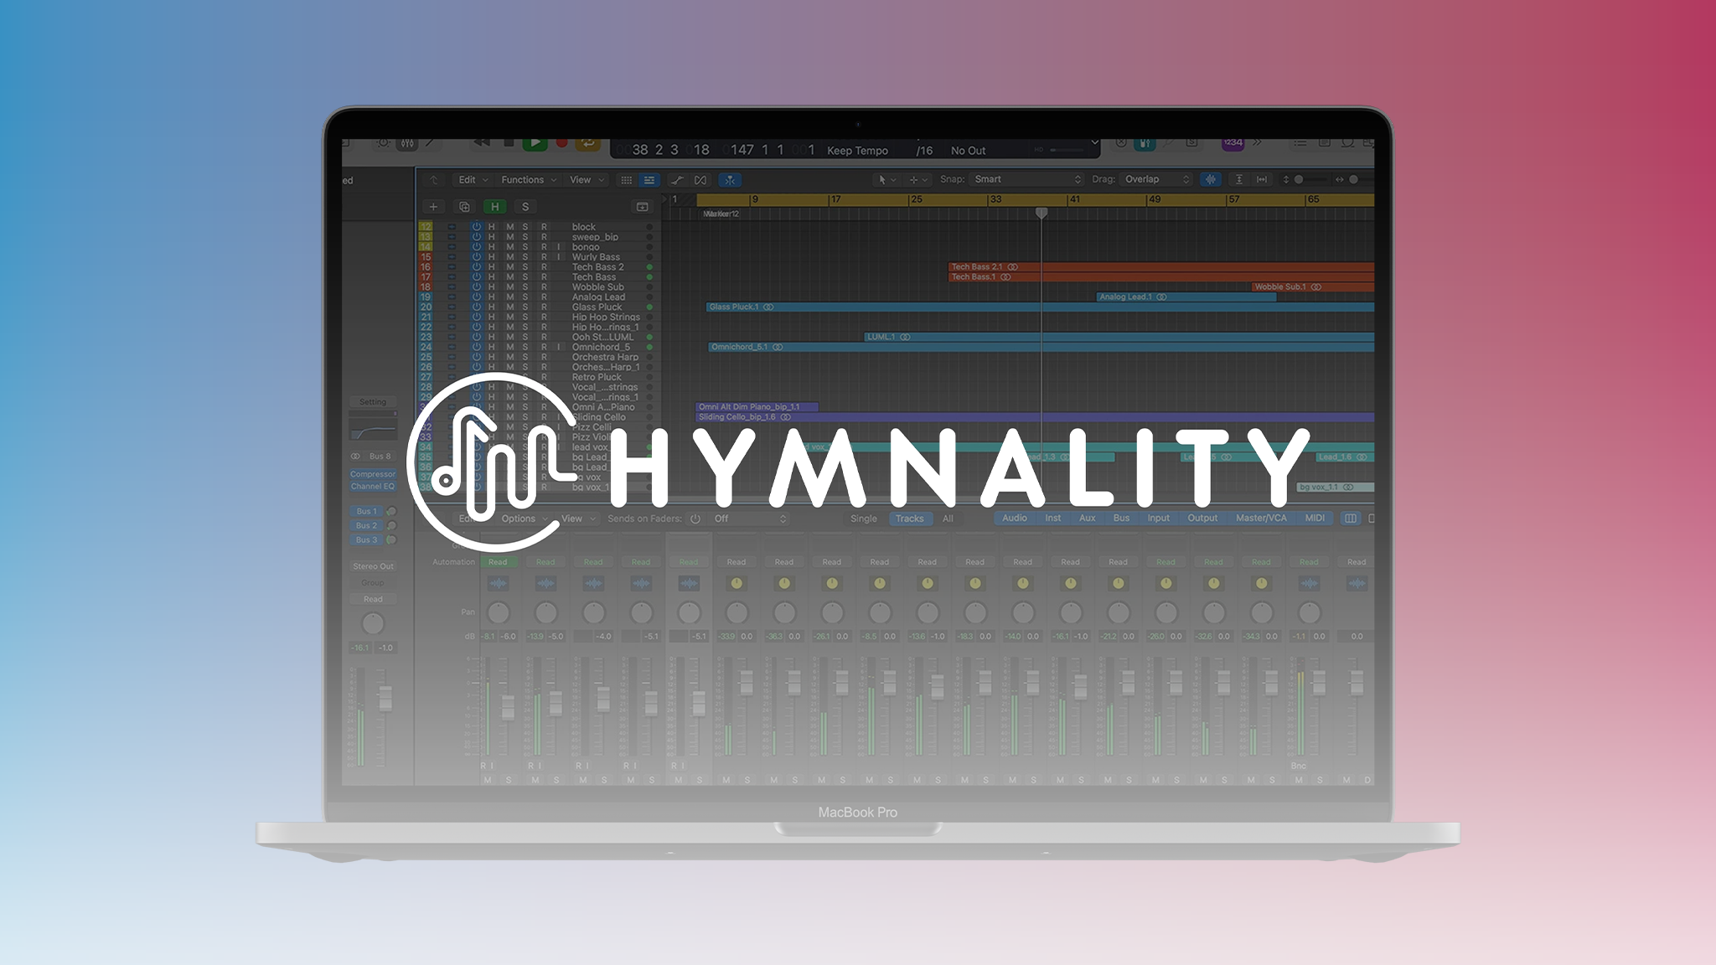The height and width of the screenshot is (965, 1716).
Task: Open the Mixer from the control bar icon
Action: (x=406, y=143)
